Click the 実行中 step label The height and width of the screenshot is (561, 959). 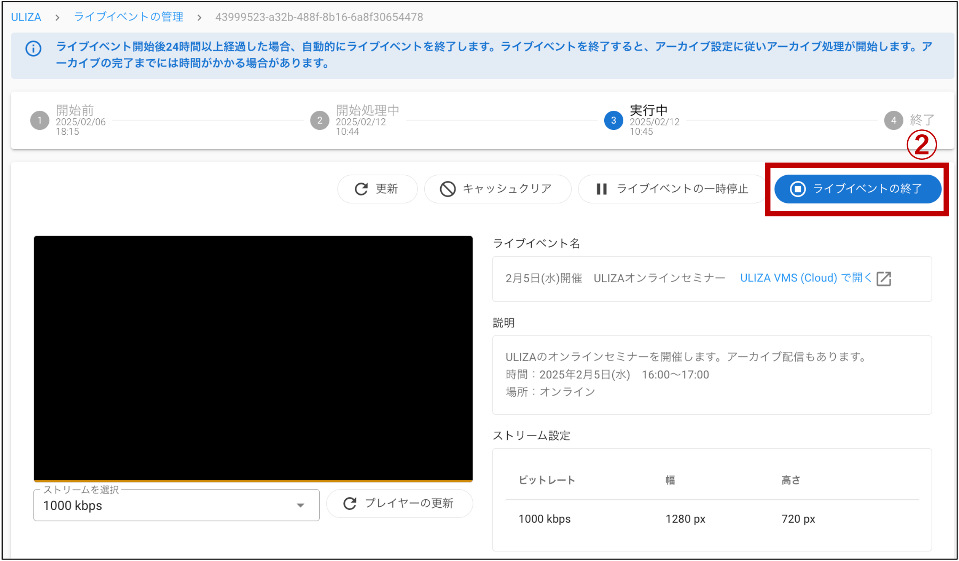649,110
